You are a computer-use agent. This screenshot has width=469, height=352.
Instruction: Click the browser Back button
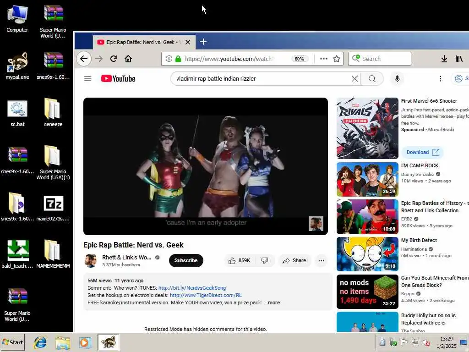[84, 59]
